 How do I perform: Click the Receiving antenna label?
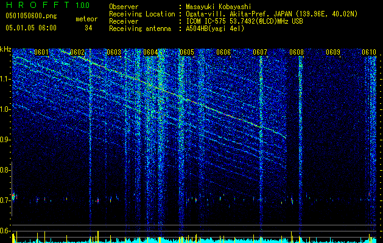(x=140, y=29)
